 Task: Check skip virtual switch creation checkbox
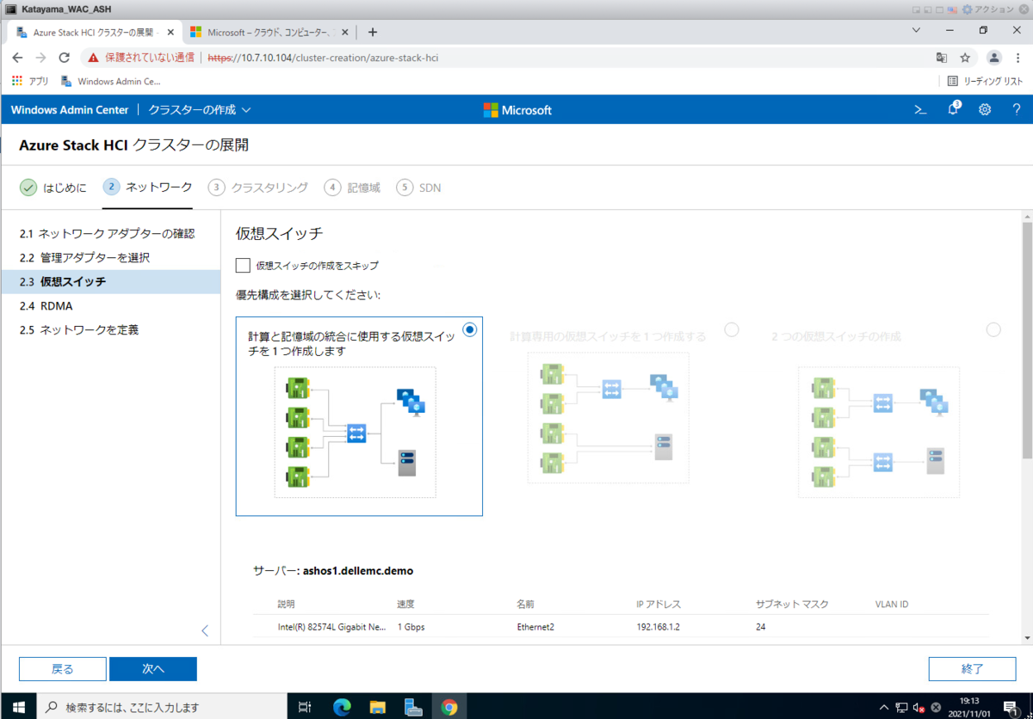(243, 266)
